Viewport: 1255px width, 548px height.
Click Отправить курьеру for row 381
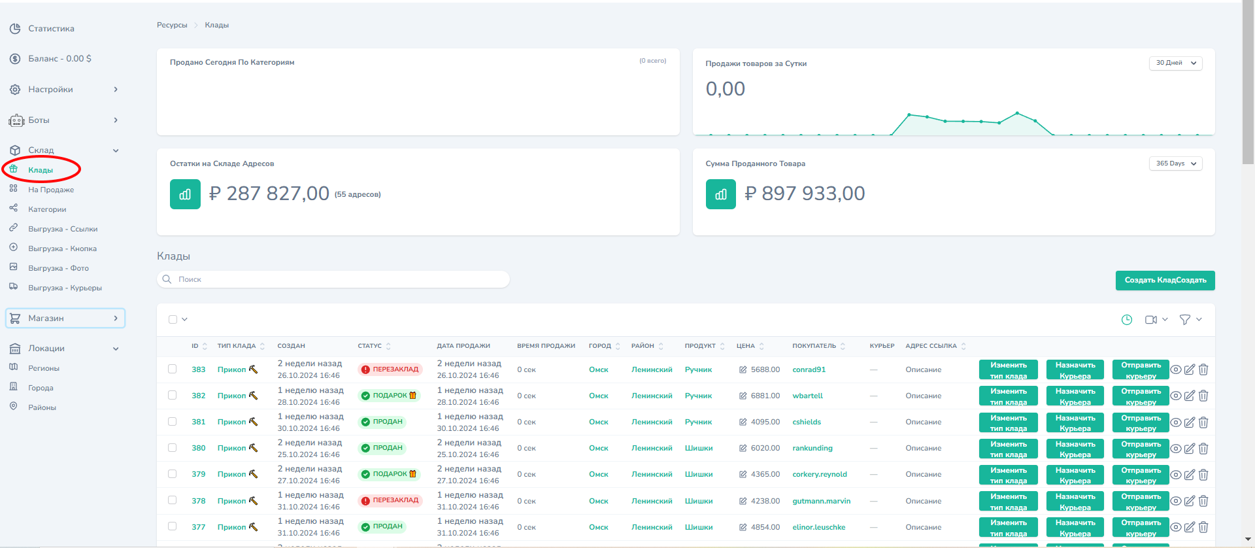[1141, 422]
